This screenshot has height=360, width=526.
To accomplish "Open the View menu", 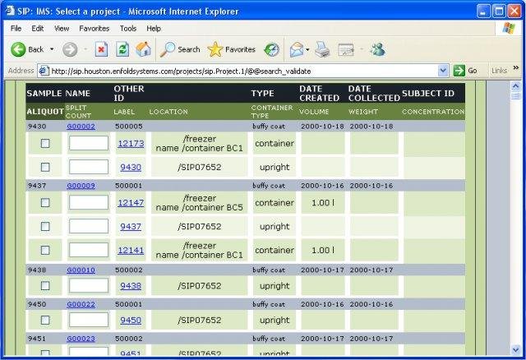I will 62,28.
